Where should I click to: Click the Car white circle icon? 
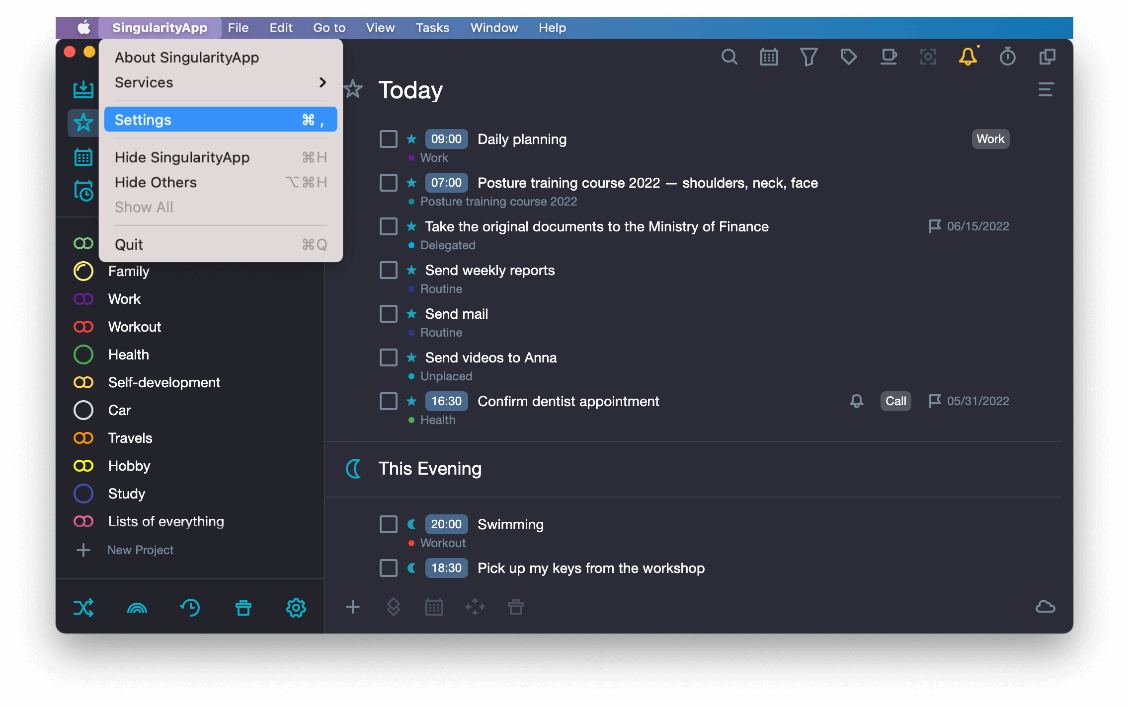pos(83,411)
